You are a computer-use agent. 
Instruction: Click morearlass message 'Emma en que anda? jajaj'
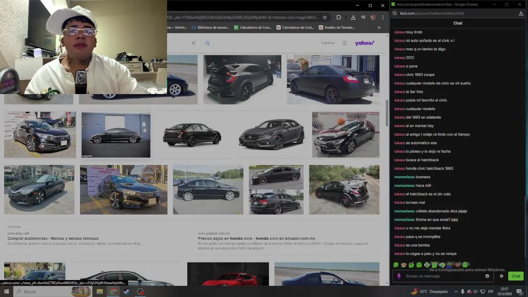[x=437, y=219]
